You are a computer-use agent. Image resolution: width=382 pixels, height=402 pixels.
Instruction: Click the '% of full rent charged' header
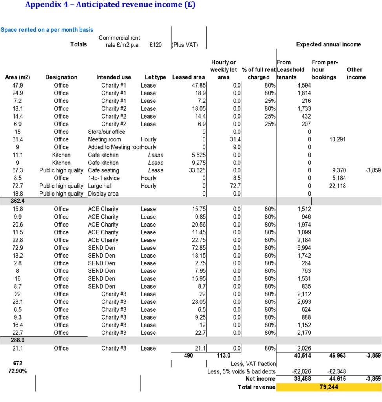(x=259, y=73)
